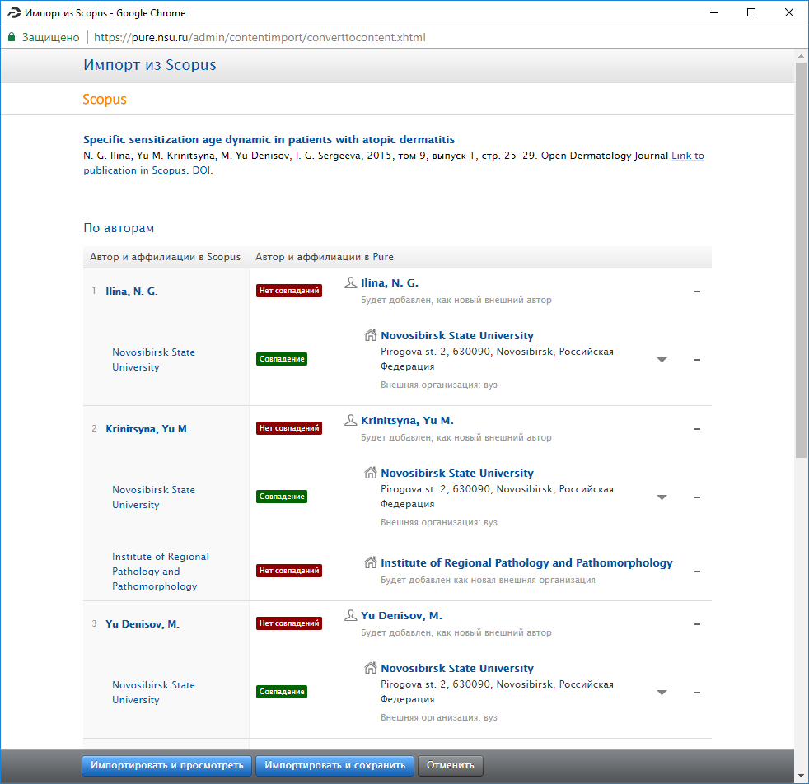Remove the Institute of Regional Pathology affiliation via minus
This screenshot has height=784, width=809.
tap(696, 572)
